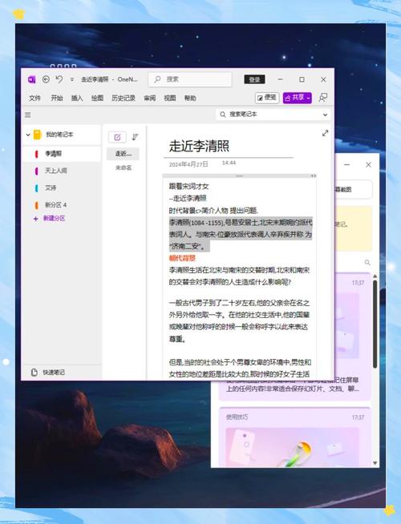Open the purple 共享 share dropdown button
Screen dimensions: 401x524
[x=298, y=98]
